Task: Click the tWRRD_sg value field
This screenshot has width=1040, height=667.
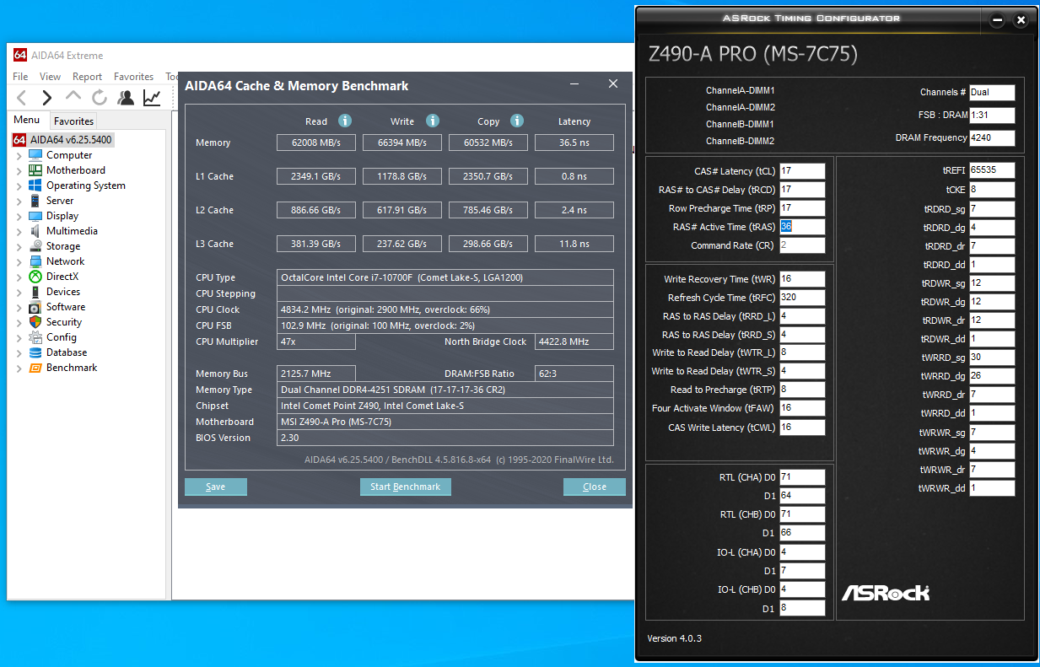Action: [992, 357]
